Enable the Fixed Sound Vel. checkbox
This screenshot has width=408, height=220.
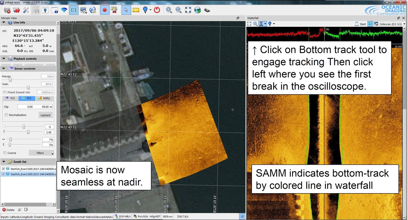4,92
